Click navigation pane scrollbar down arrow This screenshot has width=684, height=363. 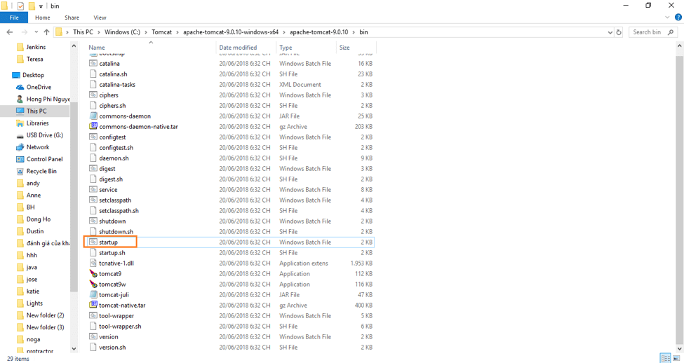[x=74, y=348]
